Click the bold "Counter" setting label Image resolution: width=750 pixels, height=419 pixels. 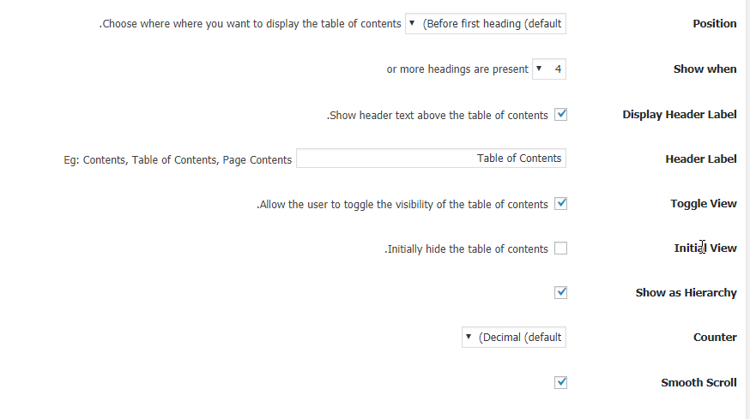714,338
